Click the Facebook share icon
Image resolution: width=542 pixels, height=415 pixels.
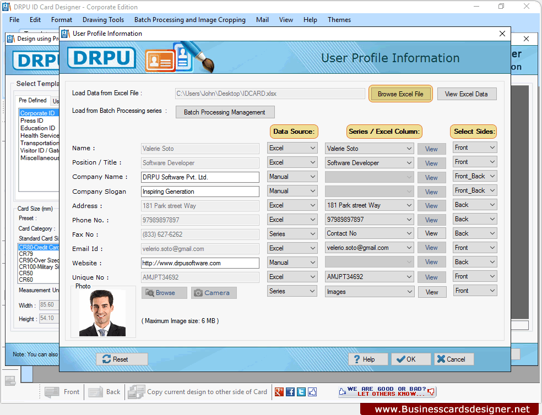(x=290, y=392)
